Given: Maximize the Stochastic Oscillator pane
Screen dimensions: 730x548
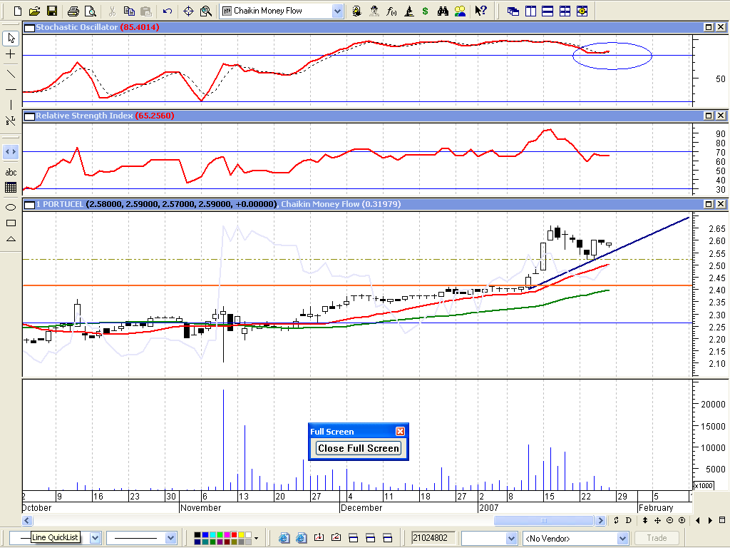Looking at the screenshot, I should (709, 27).
